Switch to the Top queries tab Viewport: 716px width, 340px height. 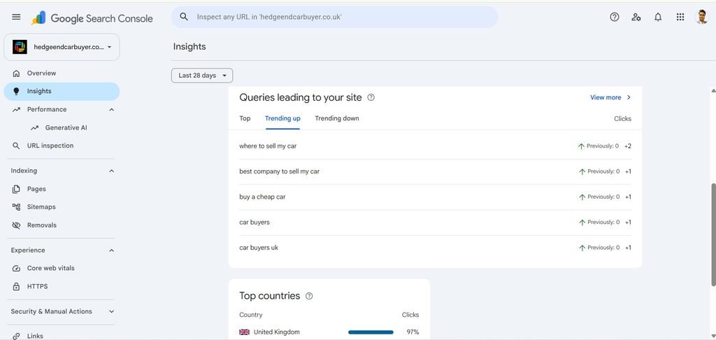[x=245, y=118]
